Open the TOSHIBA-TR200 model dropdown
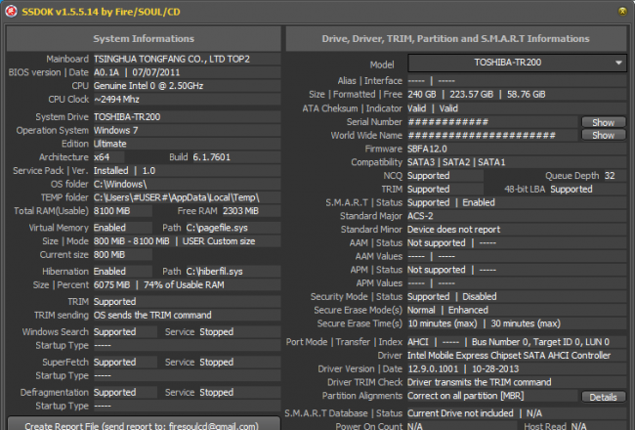 (x=517, y=63)
